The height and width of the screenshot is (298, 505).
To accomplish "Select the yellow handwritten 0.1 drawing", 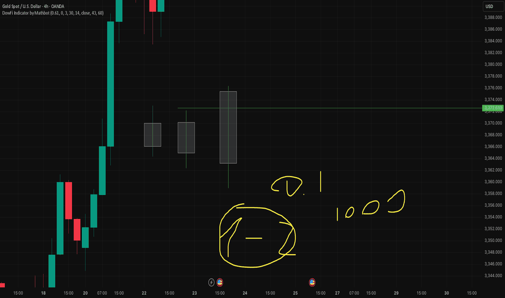I will click(296, 184).
